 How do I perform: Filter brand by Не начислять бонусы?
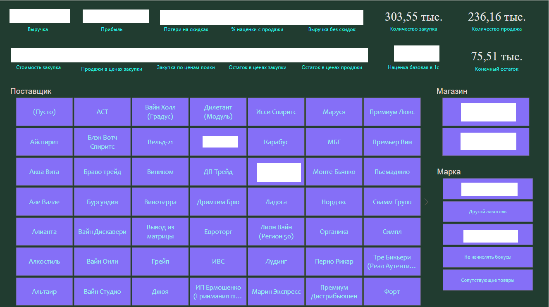[x=488, y=257]
